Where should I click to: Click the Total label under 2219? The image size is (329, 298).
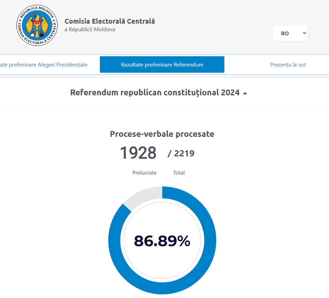pyautogui.click(x=179, y=173)
